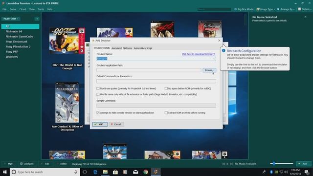Enable Don't use quotes checkbox

pyautogui.click(x=98, y=88)
